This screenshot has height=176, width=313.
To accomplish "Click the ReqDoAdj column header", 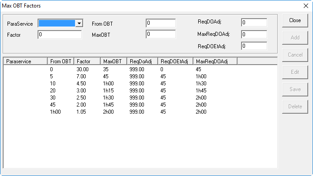I will [142, 61].
